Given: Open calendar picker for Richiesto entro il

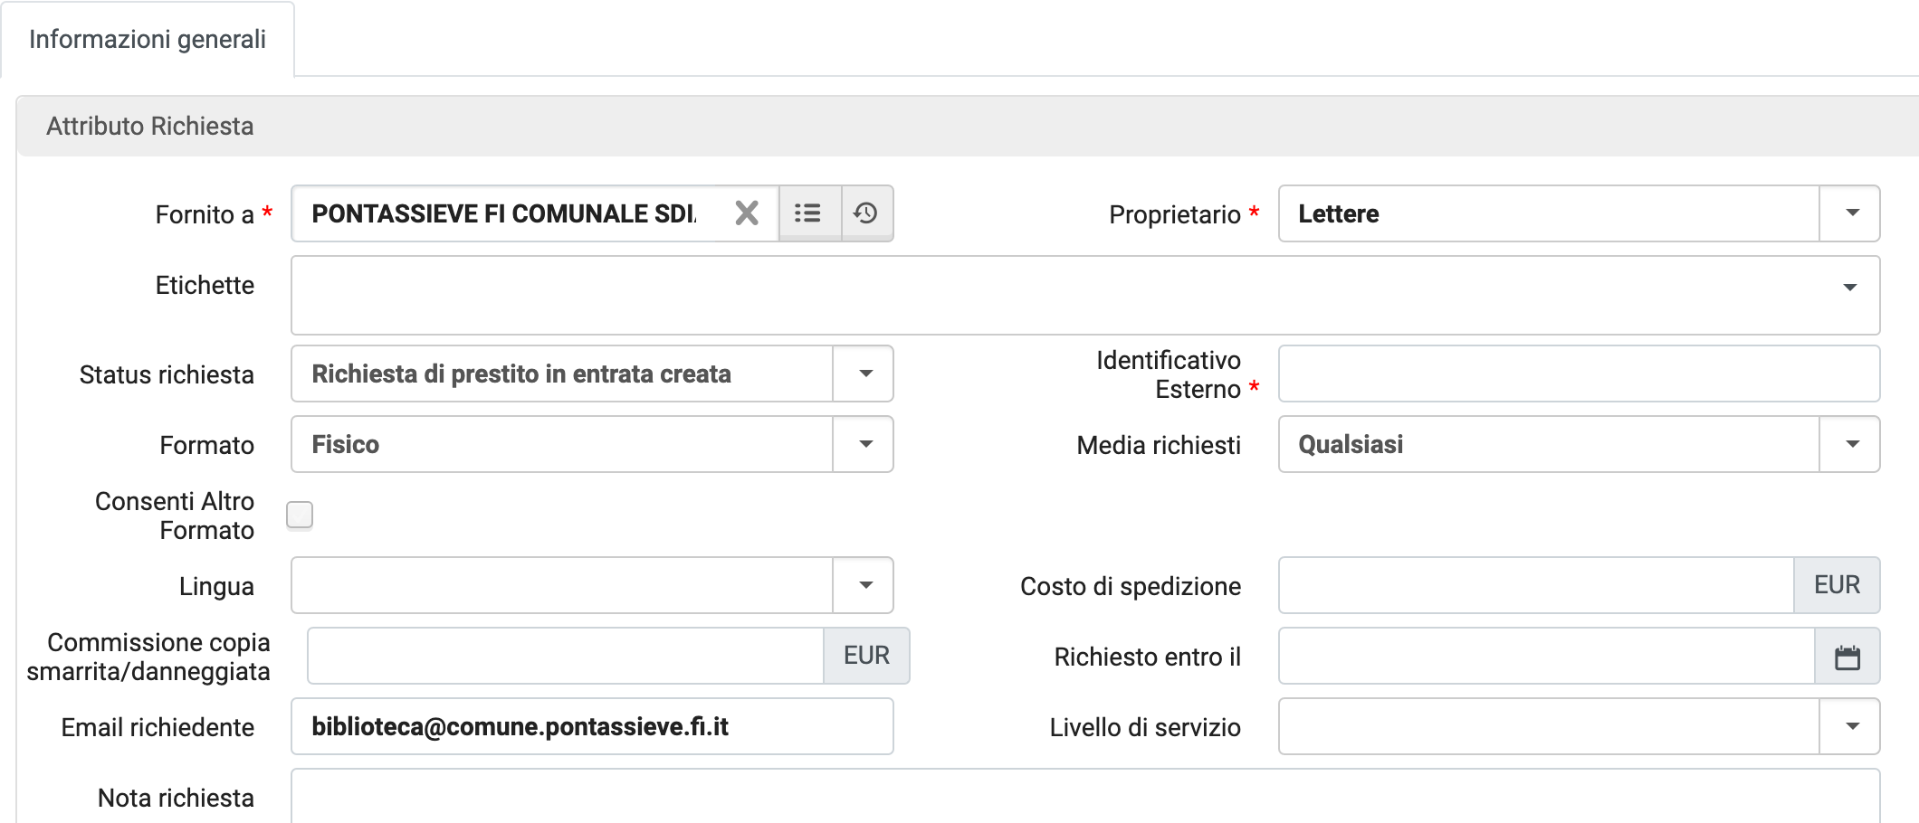Looking at the screenshot, I should click(1847, 657).
